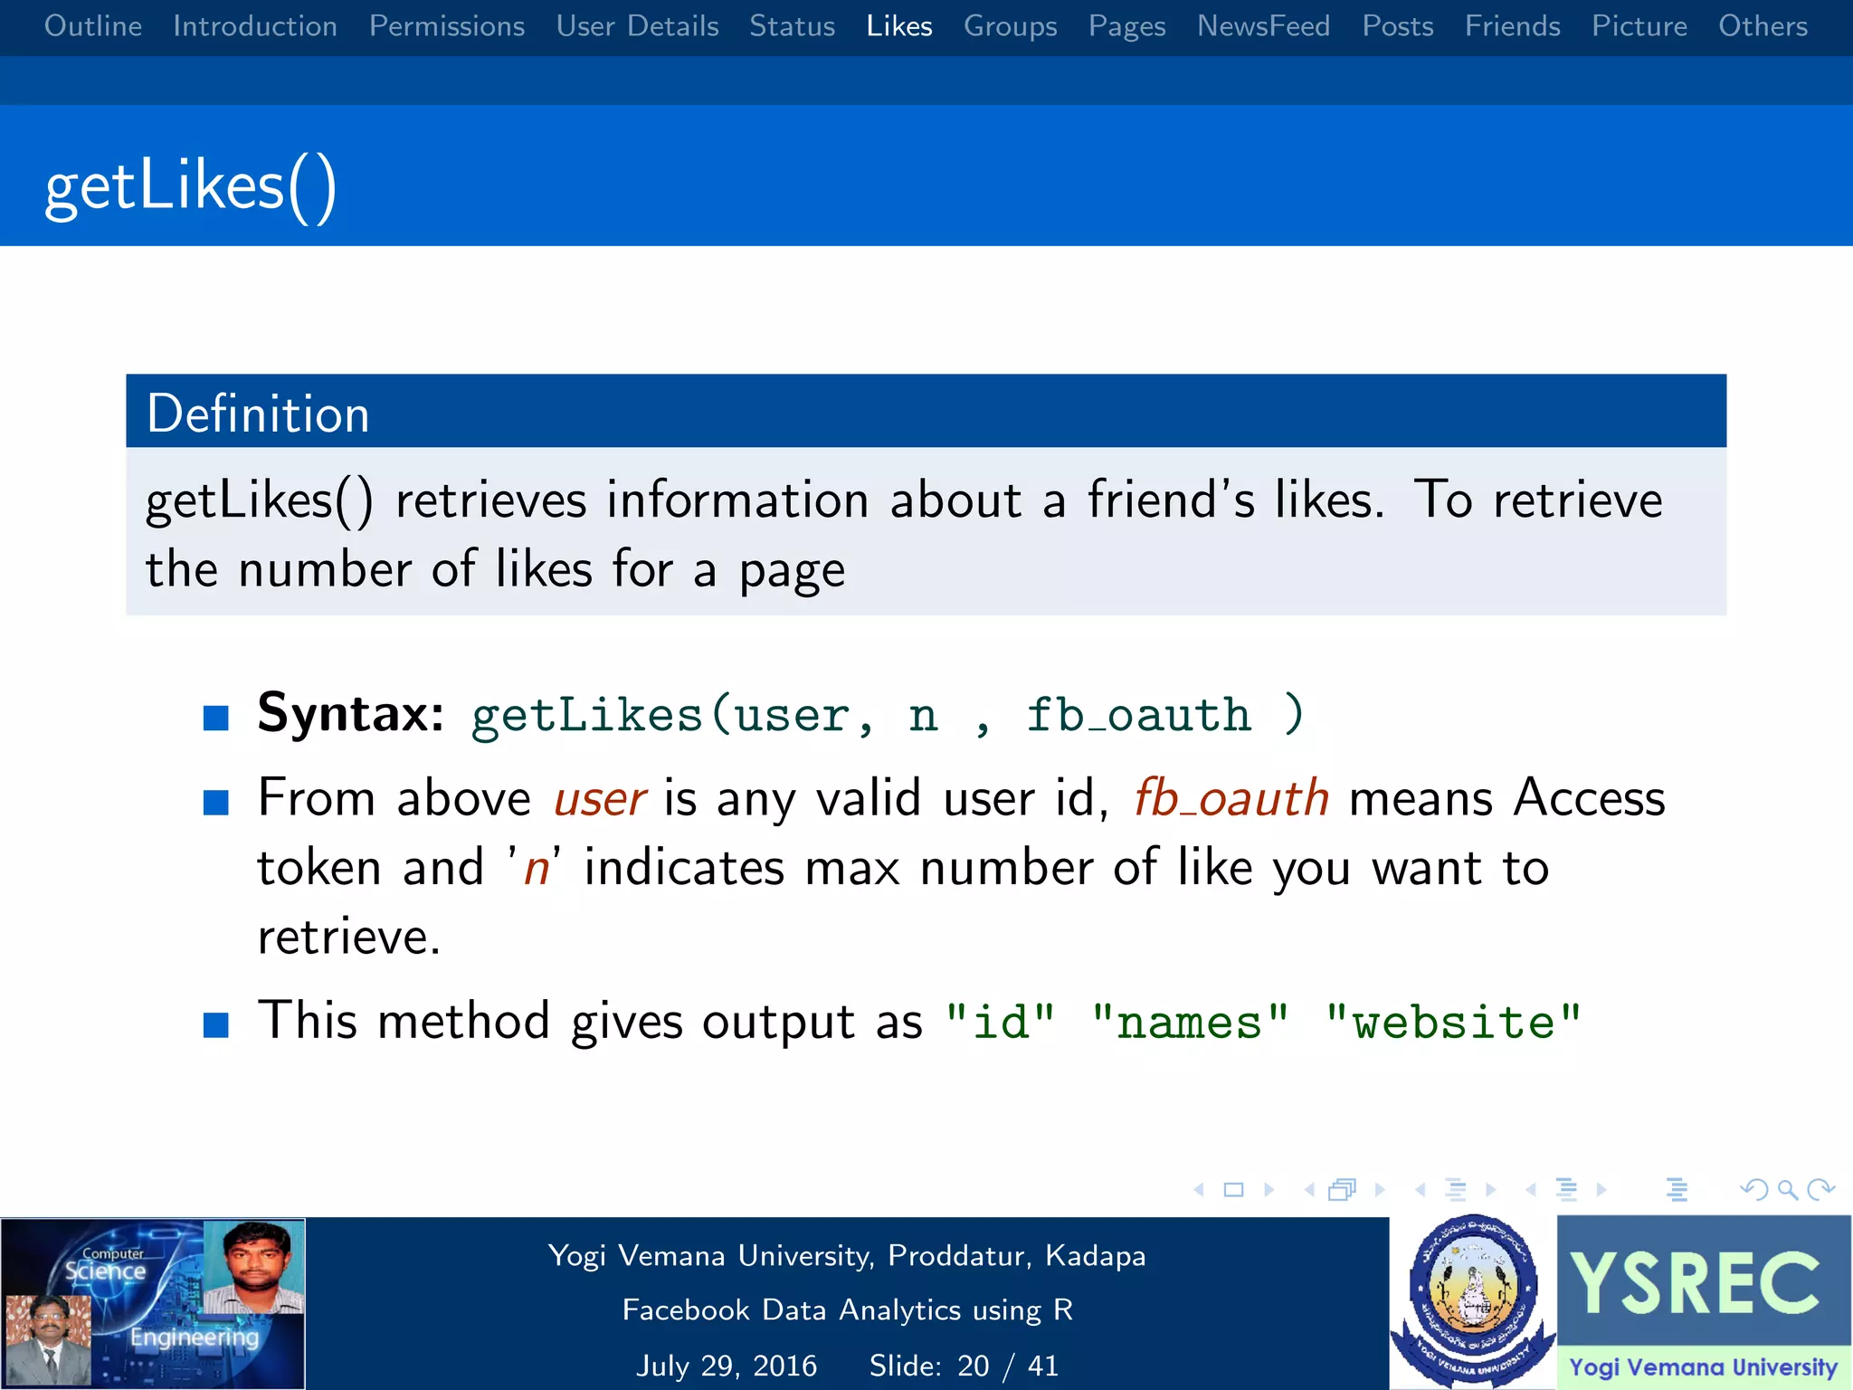Go to previous slide arrow in navigation bar
1853x1390 pixels.
click(x=1199, y=1190)
